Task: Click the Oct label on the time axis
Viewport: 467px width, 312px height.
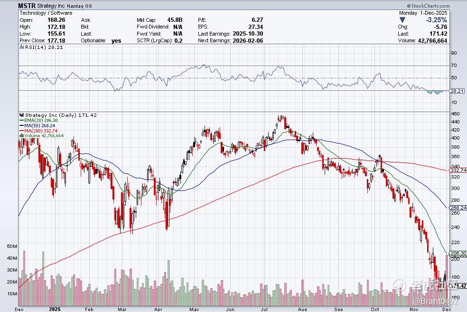Action: click(375, 309)
